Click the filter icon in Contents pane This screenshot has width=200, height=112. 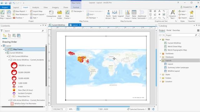pyautogui.click(x=2, y=31)
